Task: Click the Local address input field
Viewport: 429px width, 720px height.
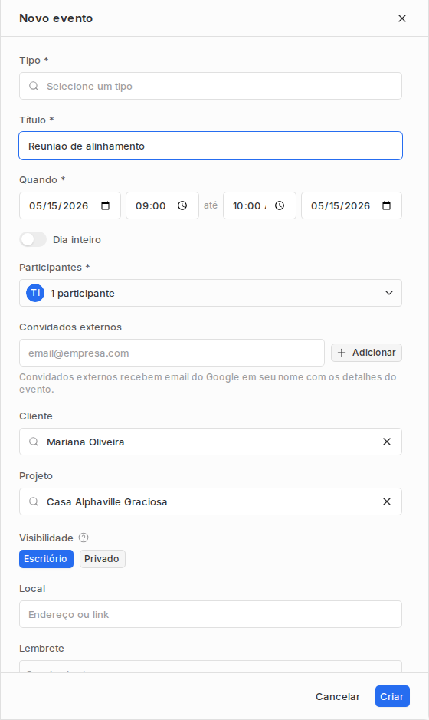Action: [211, 614]
